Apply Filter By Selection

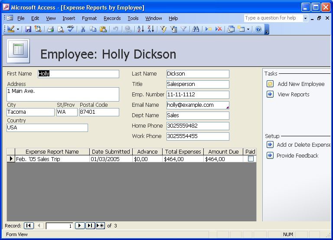(163, 29)
